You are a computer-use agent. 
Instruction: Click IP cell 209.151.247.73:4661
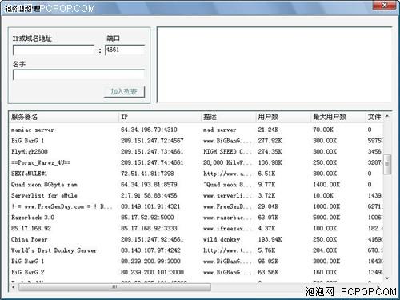(152, 151)
